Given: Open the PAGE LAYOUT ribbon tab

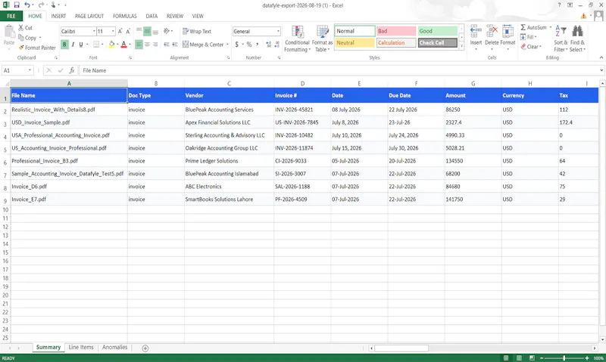Looking at the screenshot, I should pyautogui.click(x=89, y=16).
